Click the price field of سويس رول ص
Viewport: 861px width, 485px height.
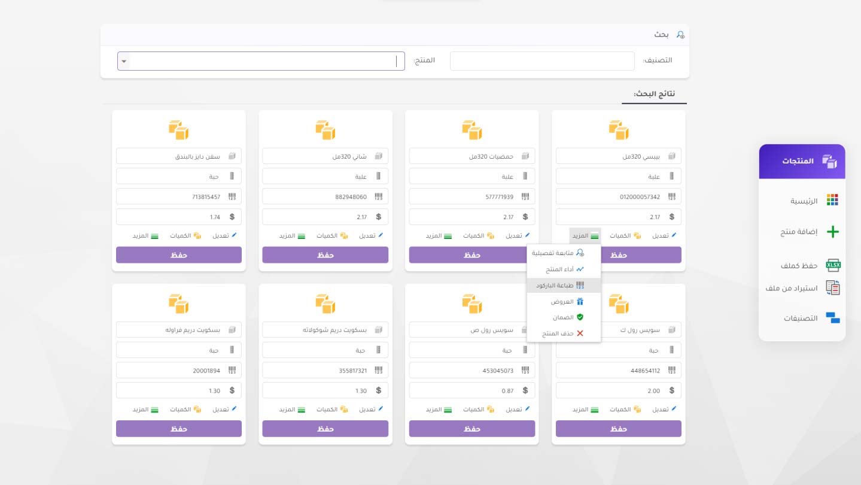pos(464,390)
